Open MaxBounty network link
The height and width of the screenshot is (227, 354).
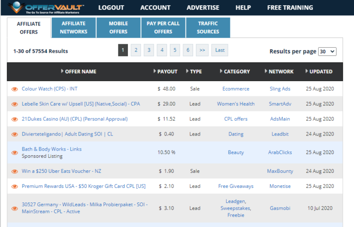pyautogui.click(x=280, y=171)
